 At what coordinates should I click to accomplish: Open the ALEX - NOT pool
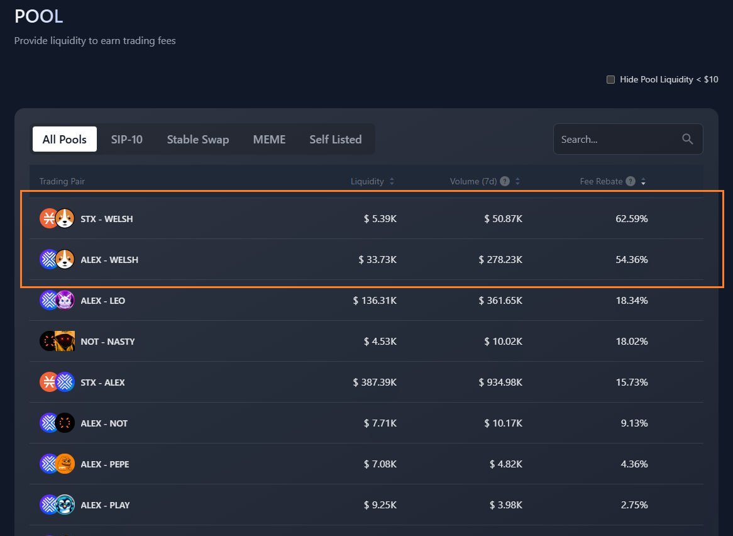point(366,423)
